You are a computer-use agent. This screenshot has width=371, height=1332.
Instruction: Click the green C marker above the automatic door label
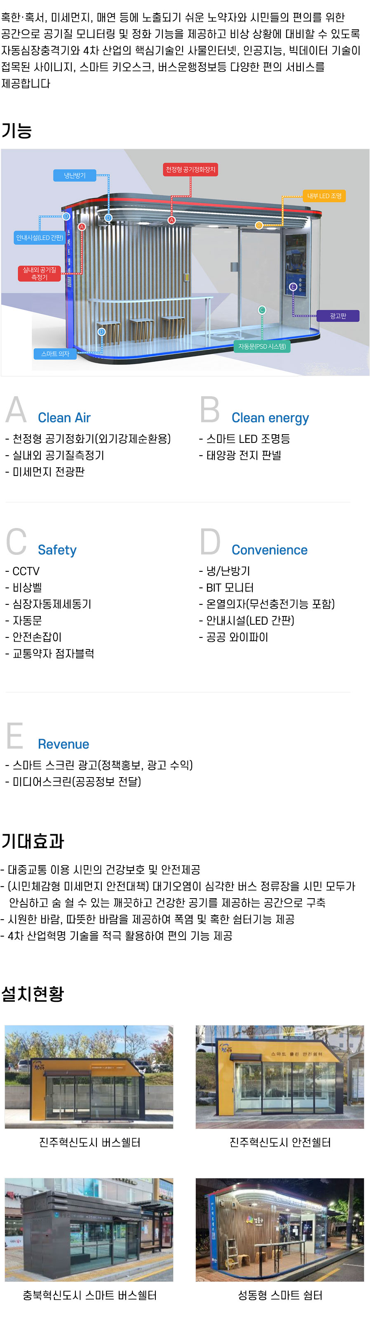(262, 310)
